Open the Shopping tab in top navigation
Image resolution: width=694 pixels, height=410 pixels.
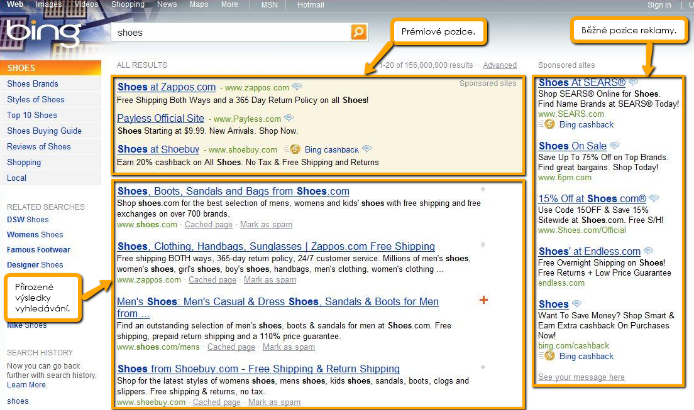128,4
